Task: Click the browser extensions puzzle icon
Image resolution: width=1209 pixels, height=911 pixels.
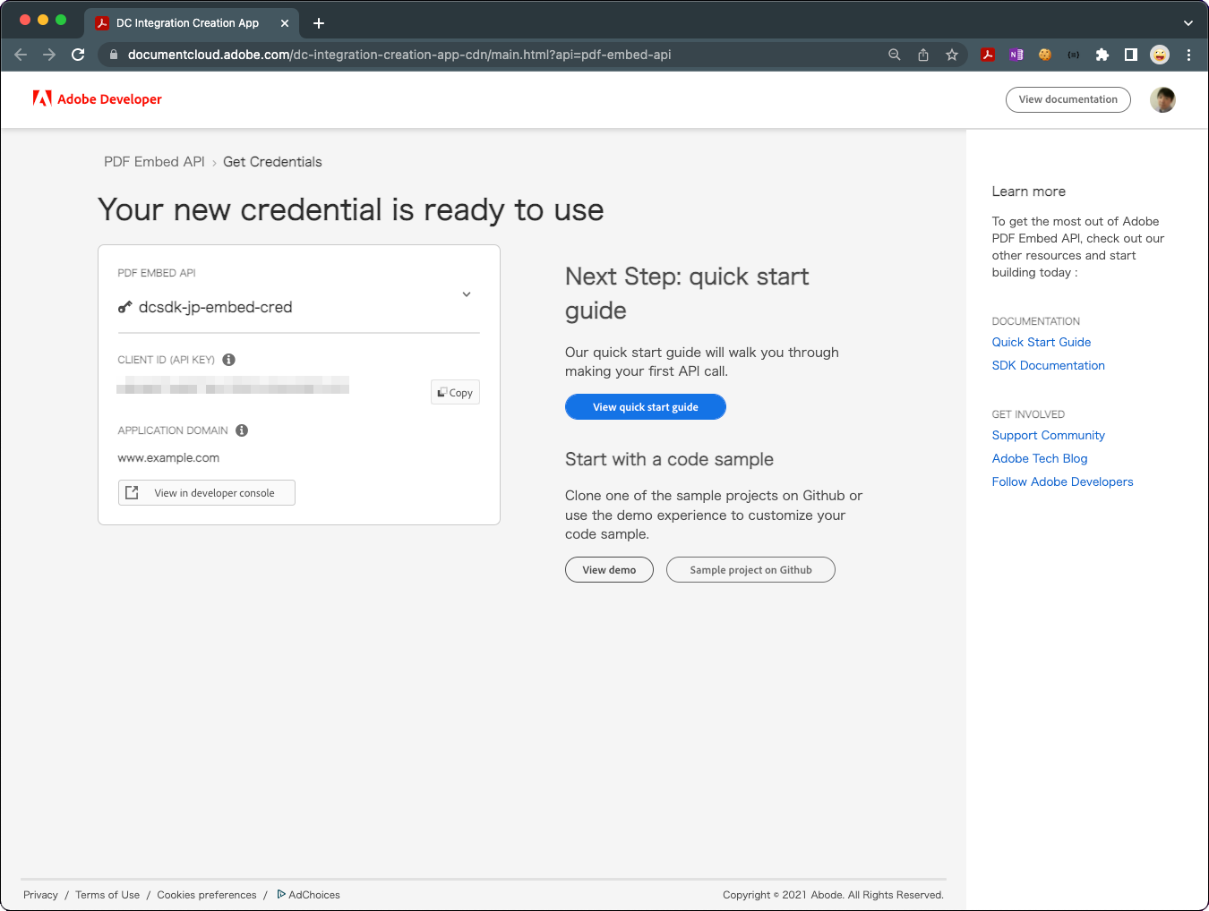Action: [1102, 55]
